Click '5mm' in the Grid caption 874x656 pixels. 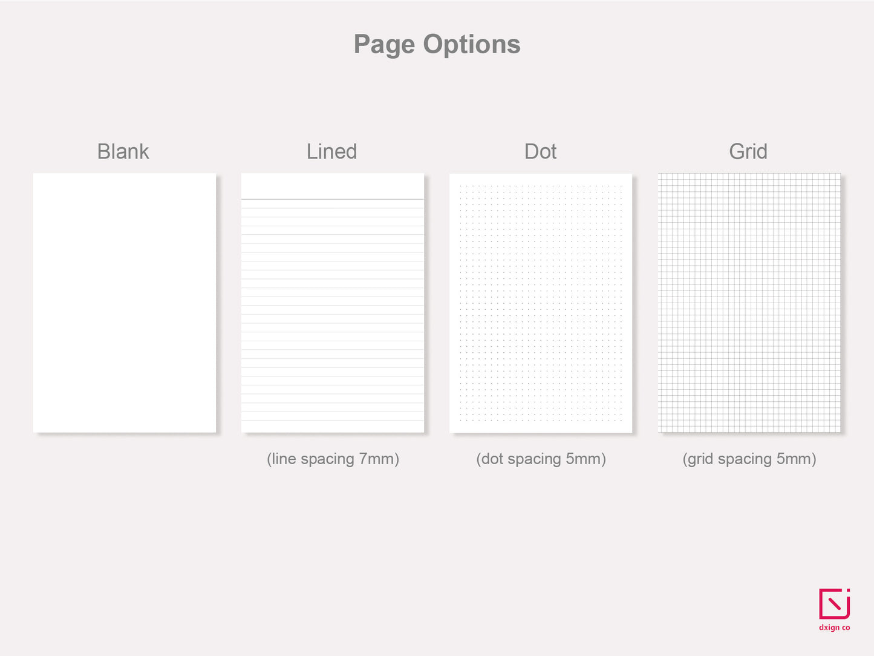tap(794, 459)
